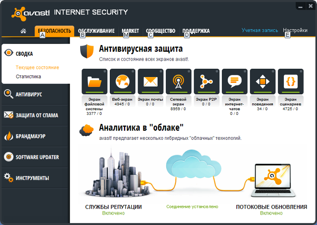Open the MARKET tab
This screenshot has width=317, height=225.
(130, 31)
